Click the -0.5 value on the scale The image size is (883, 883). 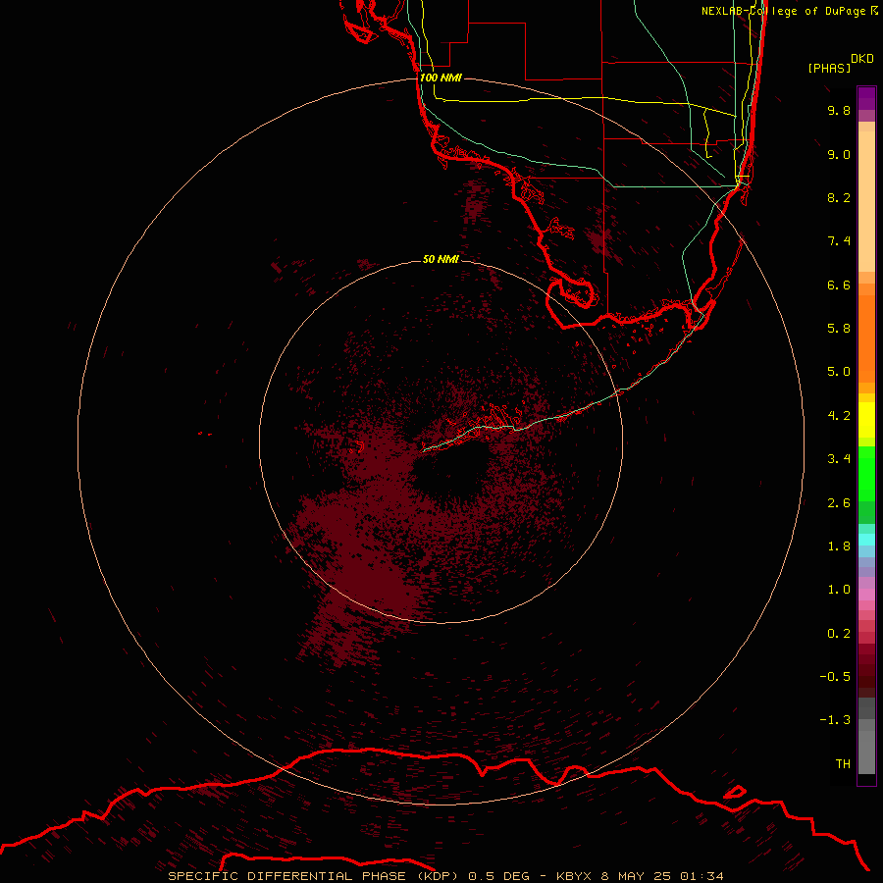(835, 677)
